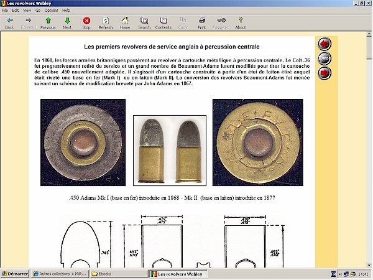Open the About dialog
Viewport: 373px width, 280px height.
point(240,23)
